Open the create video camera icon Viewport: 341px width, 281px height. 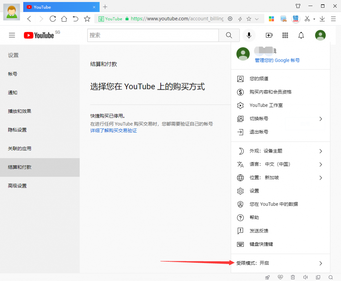coord(269,35)
